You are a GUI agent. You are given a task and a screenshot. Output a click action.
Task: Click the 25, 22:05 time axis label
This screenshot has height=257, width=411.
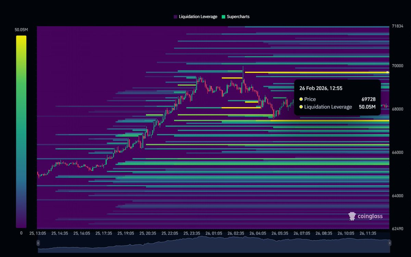170,233
